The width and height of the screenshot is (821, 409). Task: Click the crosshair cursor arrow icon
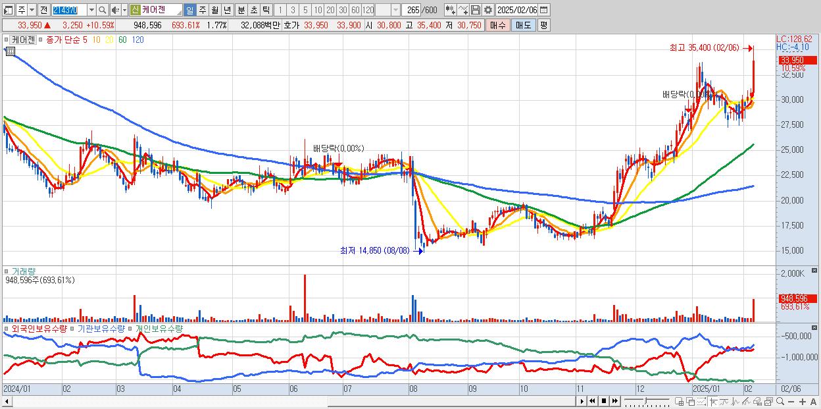pos(713,402)
